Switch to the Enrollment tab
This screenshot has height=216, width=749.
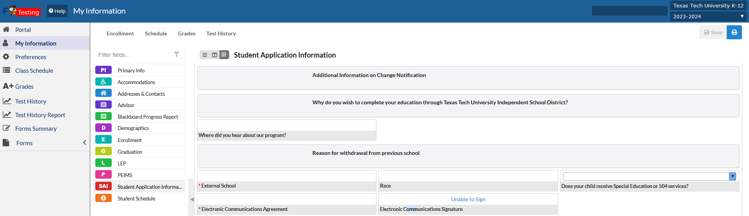[x=120, y=33]
